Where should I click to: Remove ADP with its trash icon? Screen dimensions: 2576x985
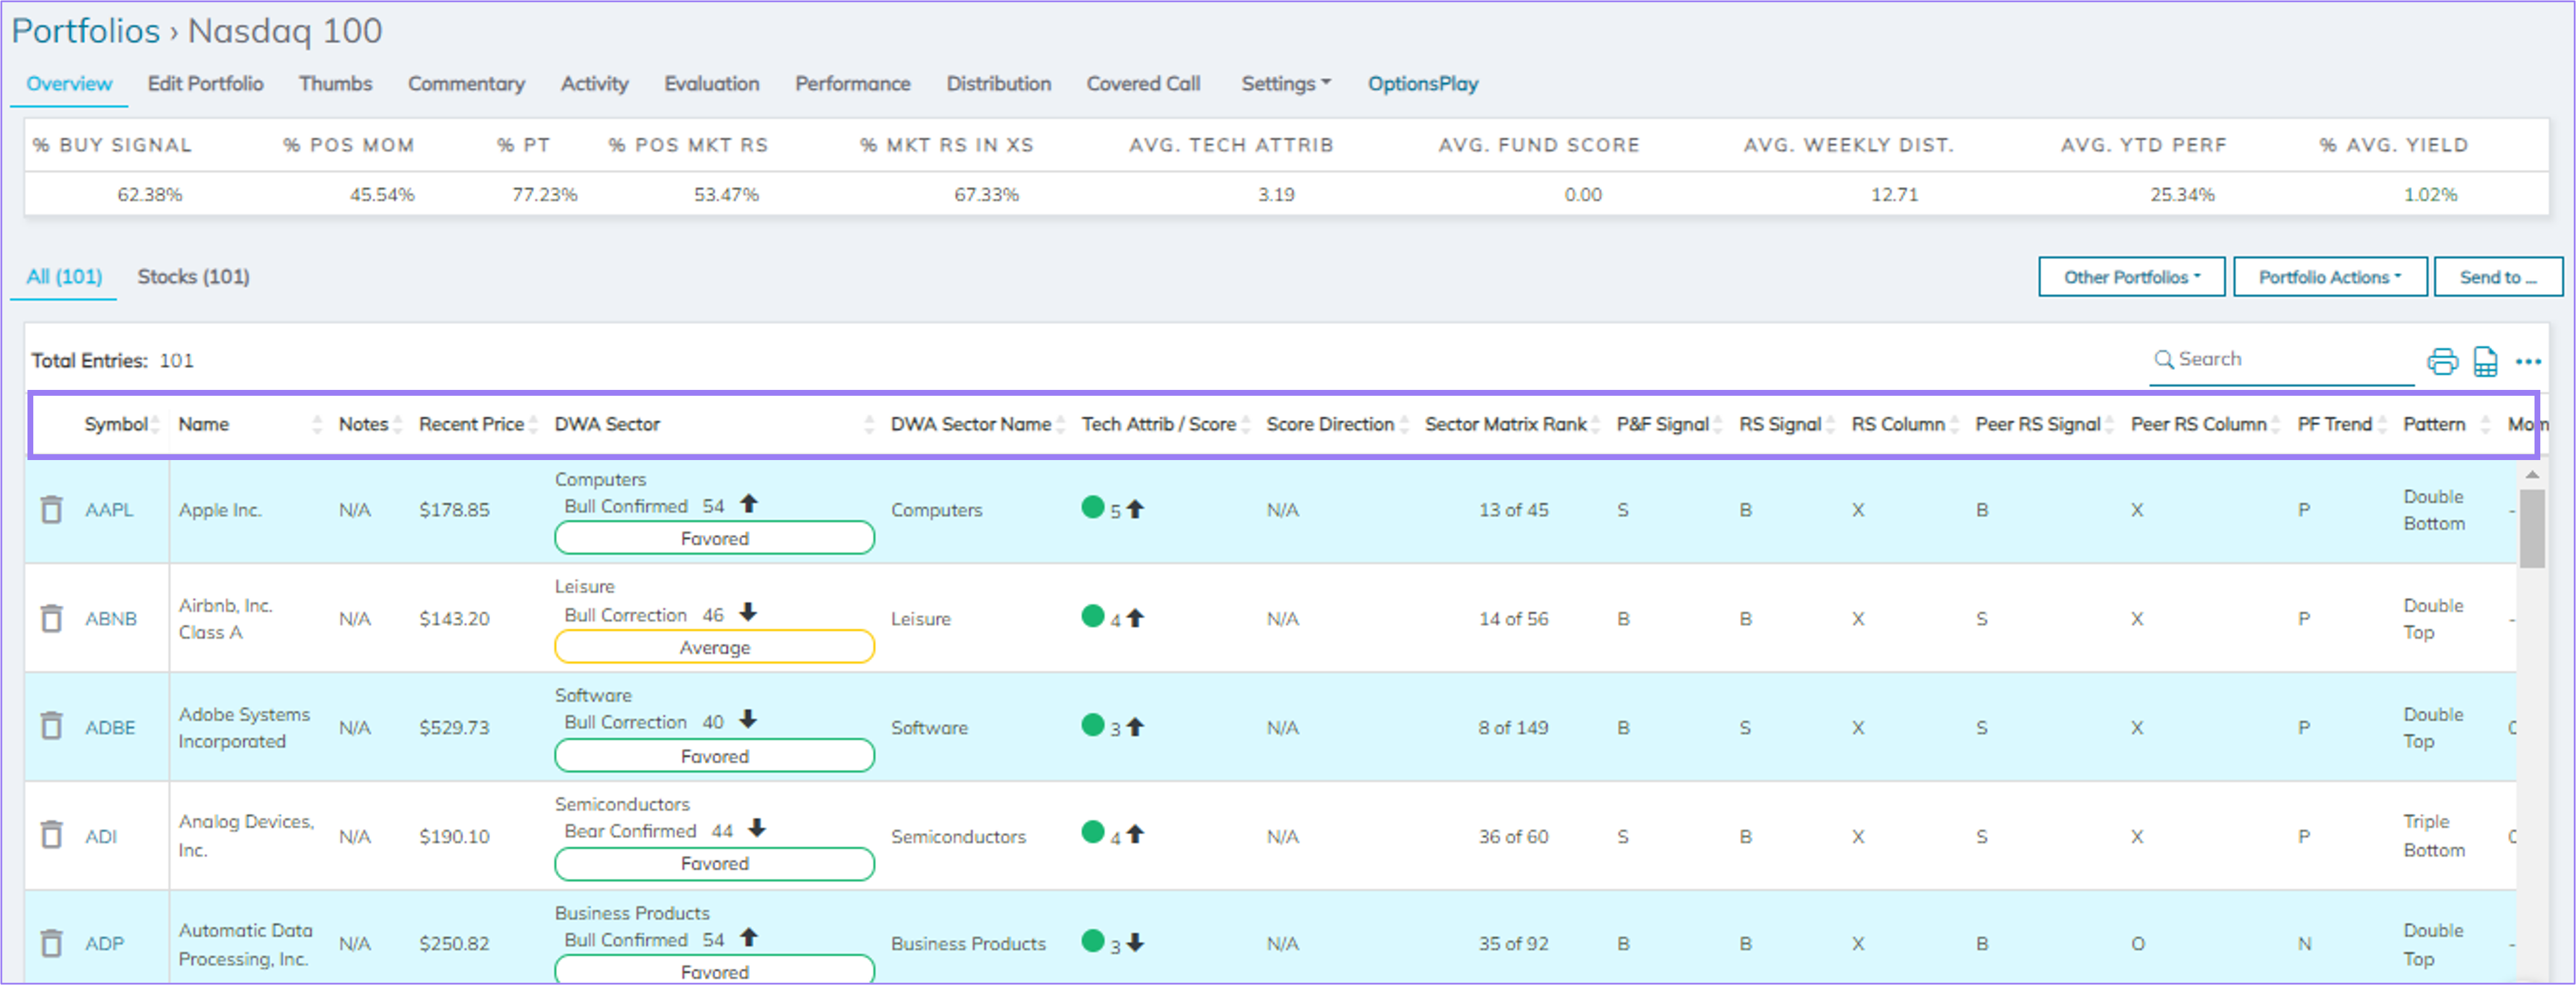[51, 943]
